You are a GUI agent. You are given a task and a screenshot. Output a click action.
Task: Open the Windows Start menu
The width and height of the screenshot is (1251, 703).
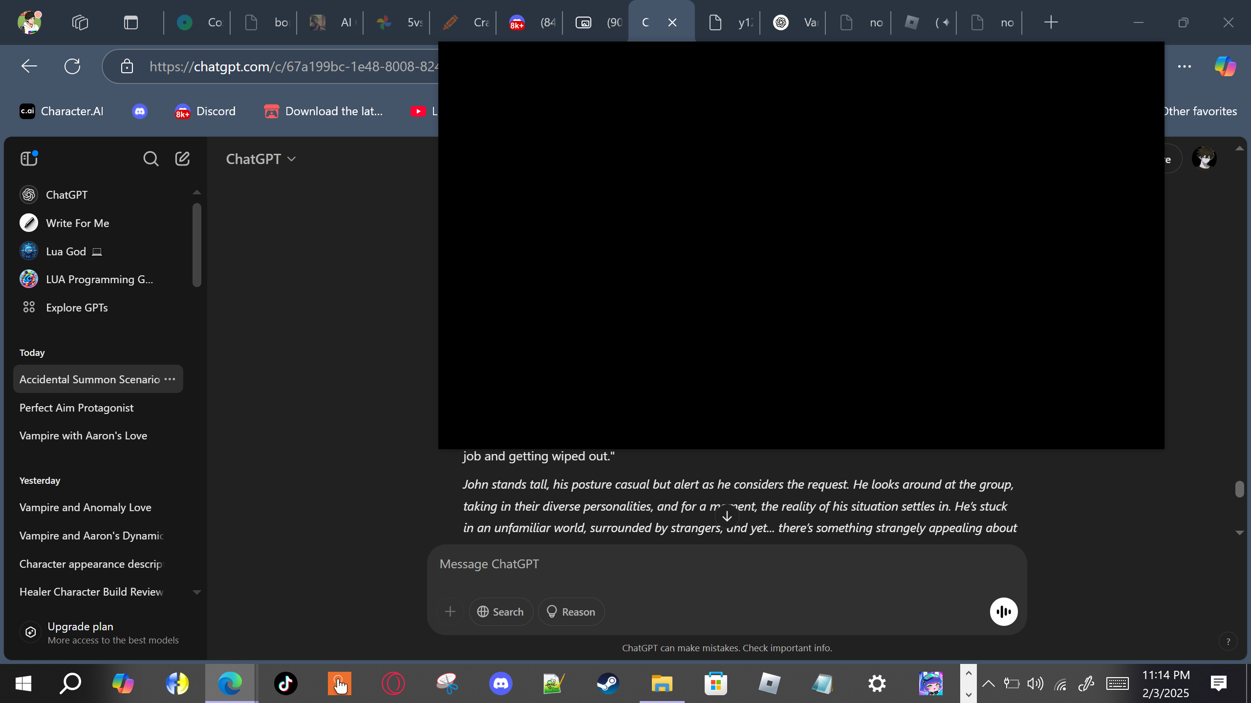[x=23, y=683]
